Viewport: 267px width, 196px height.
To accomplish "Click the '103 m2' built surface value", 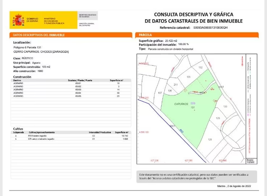I will point(46,67).
